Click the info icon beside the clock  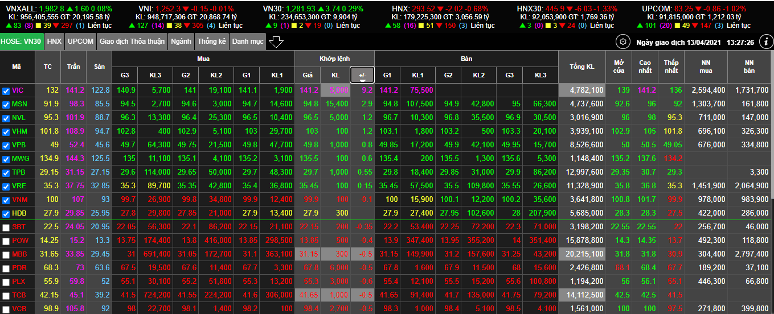(766, 42)
